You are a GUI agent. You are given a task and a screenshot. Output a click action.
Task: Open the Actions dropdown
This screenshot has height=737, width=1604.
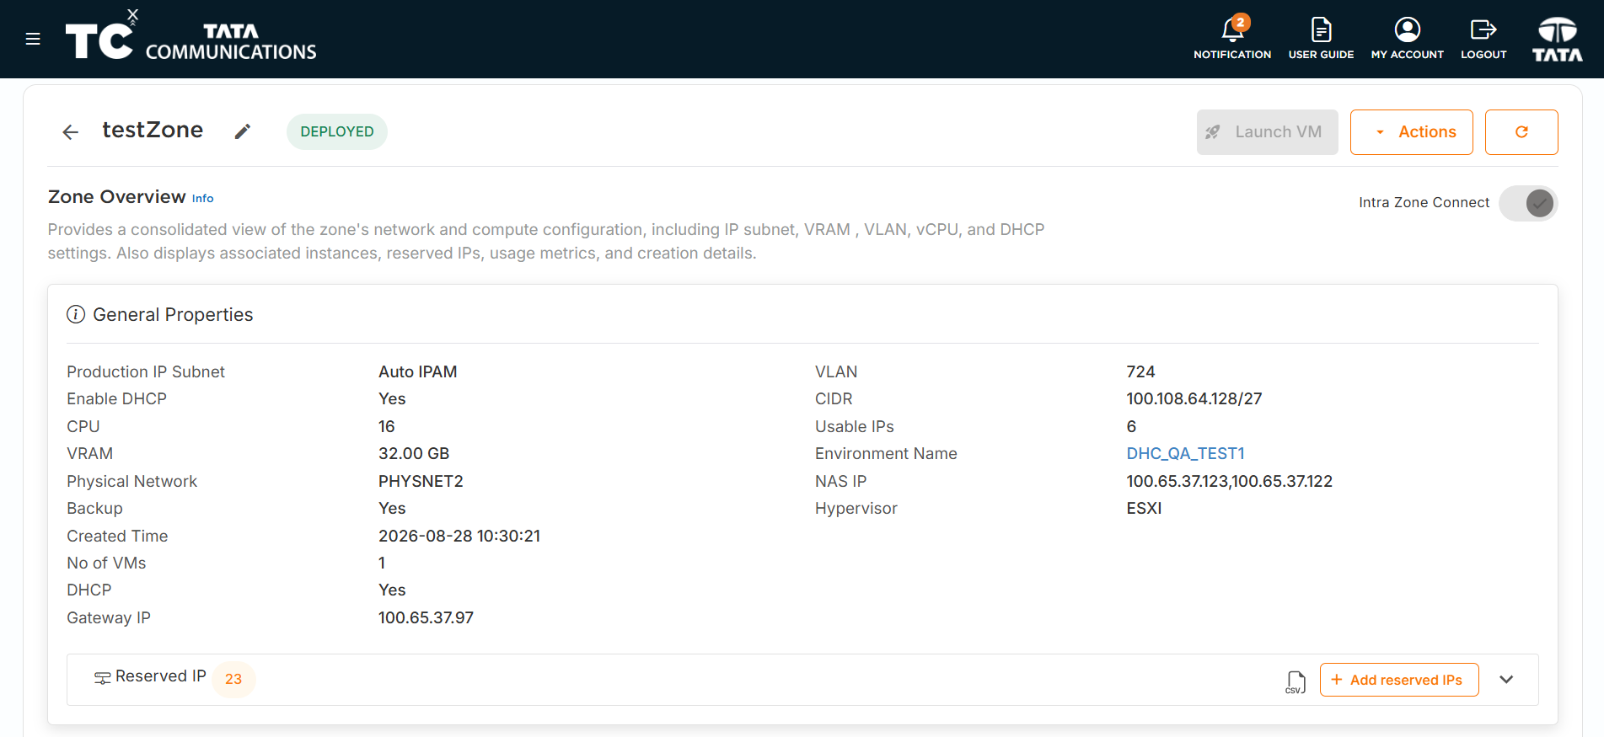tap(1412, 132)
